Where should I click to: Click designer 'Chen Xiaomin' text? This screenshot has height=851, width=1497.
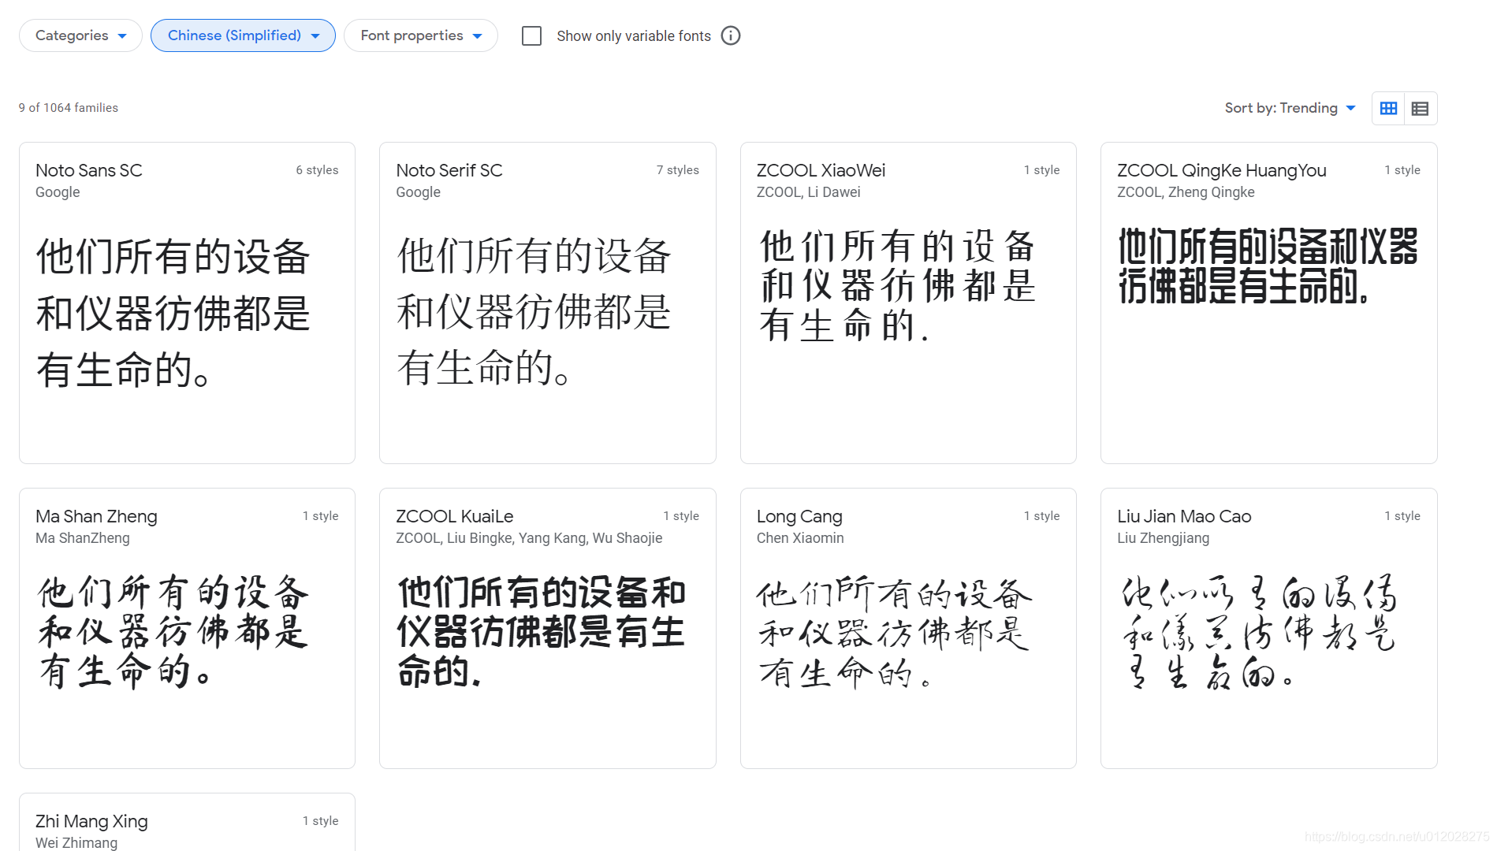point(800,538)
